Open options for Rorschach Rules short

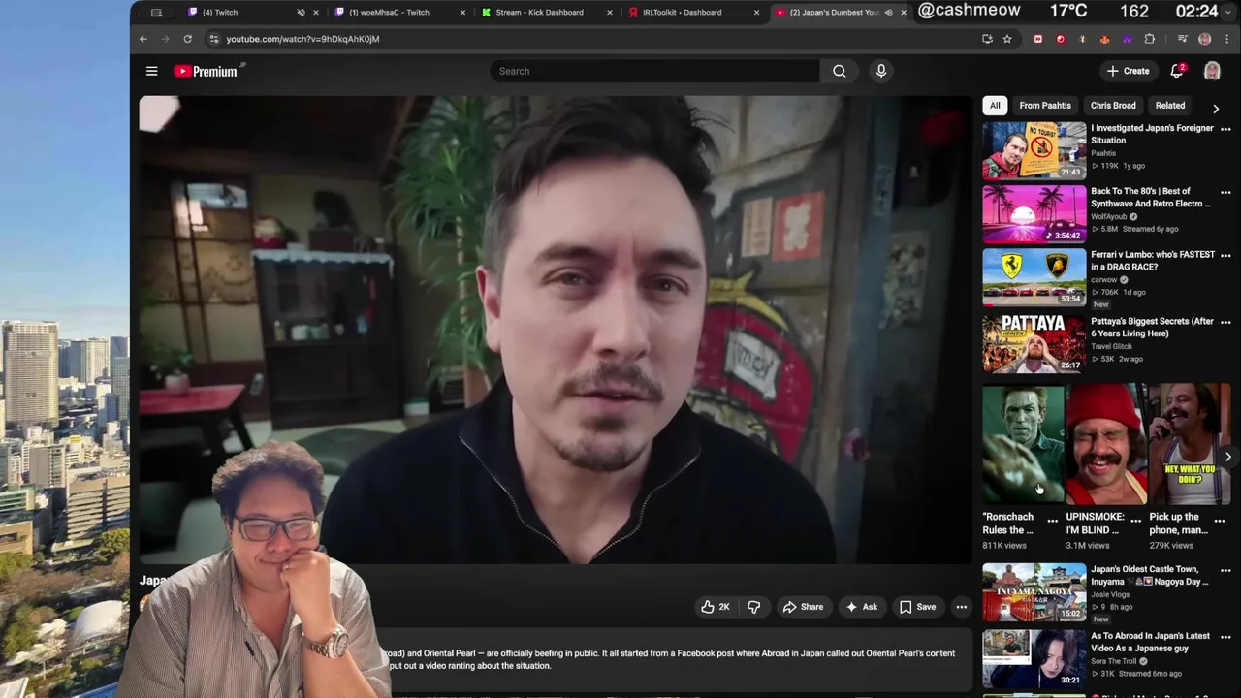click(x=1053, y=521)
